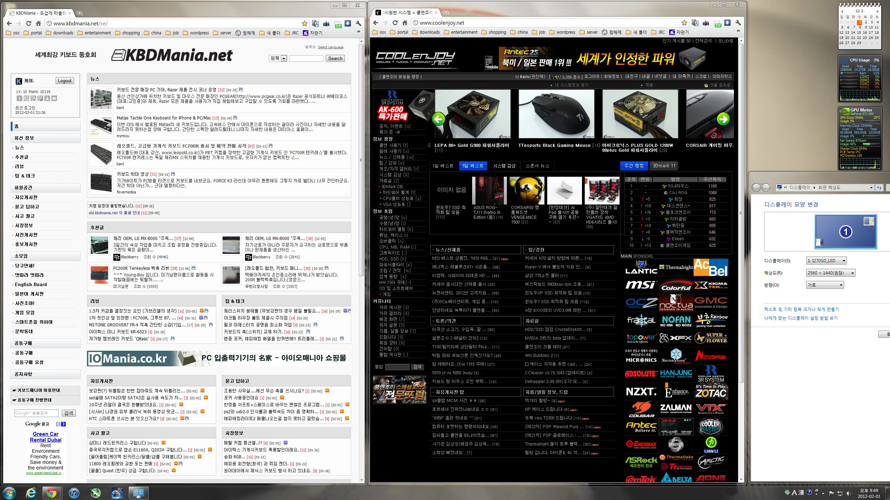Click the home icon in KBDMania browser toolbar
This screenshot has width=890, height=500.
click(39, 23)
